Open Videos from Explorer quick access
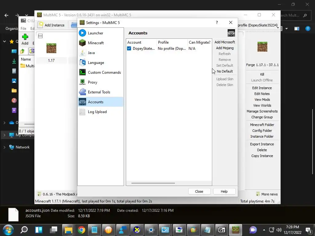Screen dimensions: 315x236 point(14,110)
